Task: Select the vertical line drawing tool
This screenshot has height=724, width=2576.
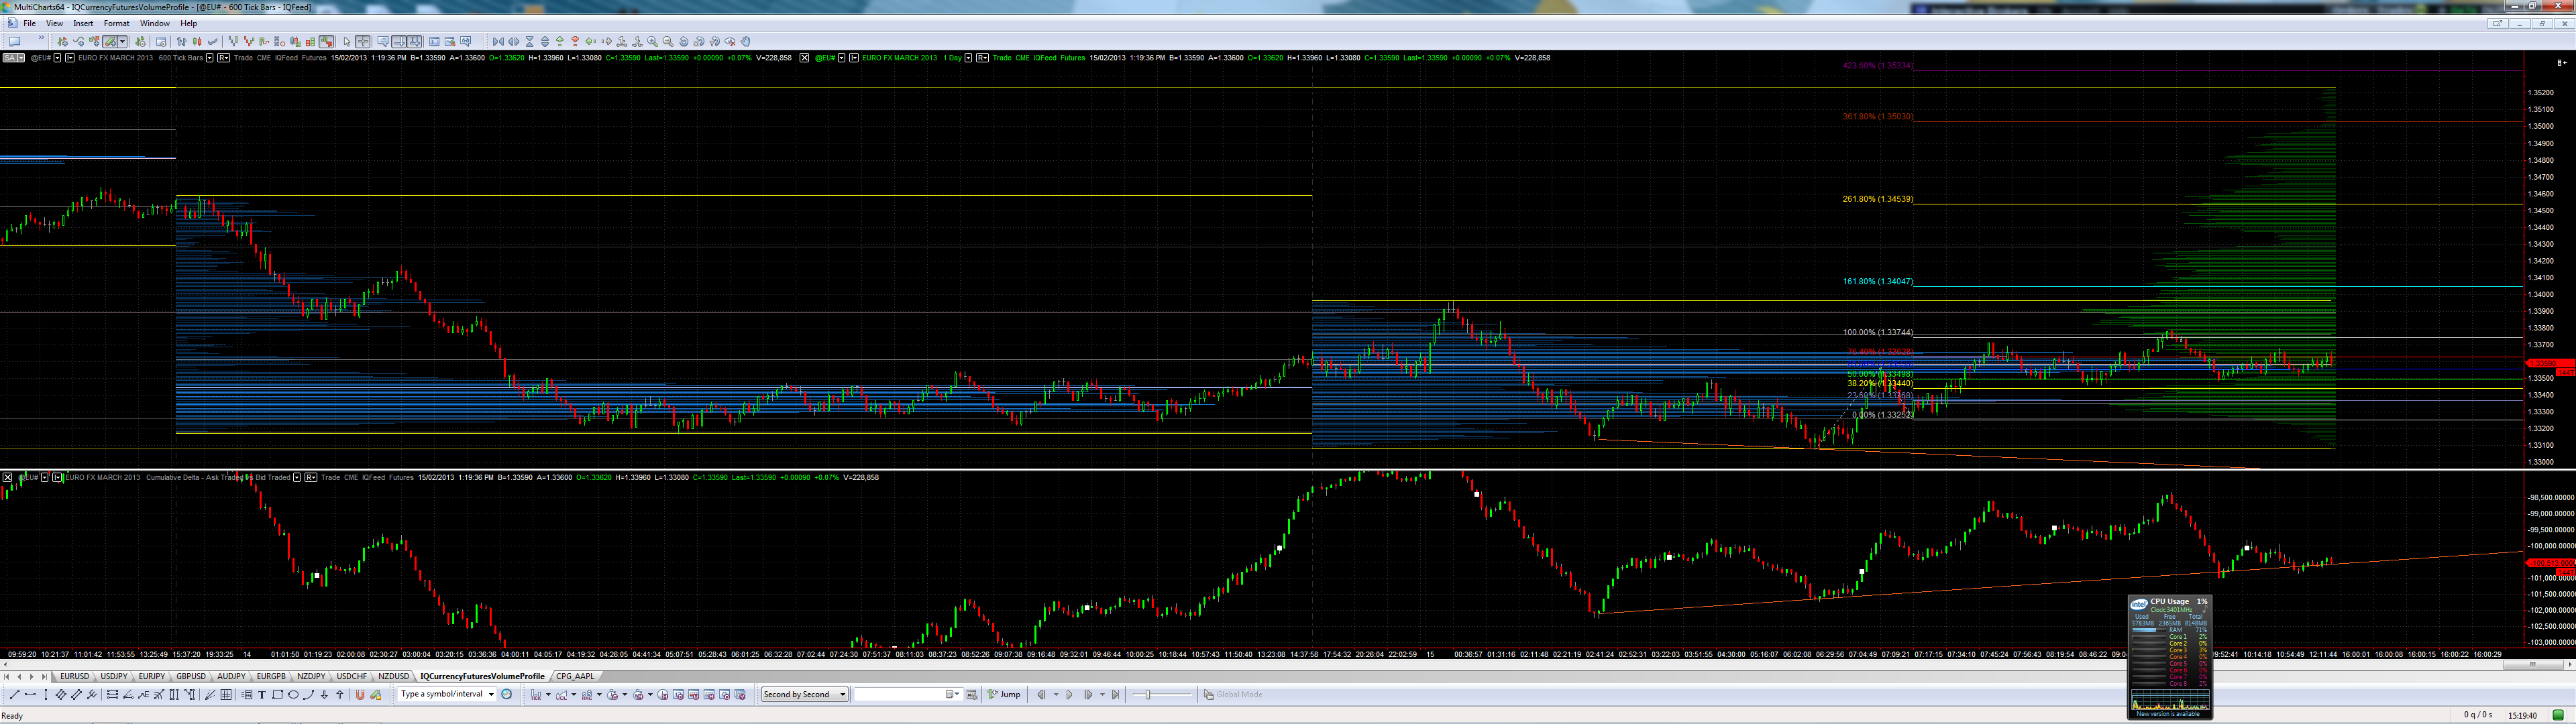Action: [x=46, y=694]
